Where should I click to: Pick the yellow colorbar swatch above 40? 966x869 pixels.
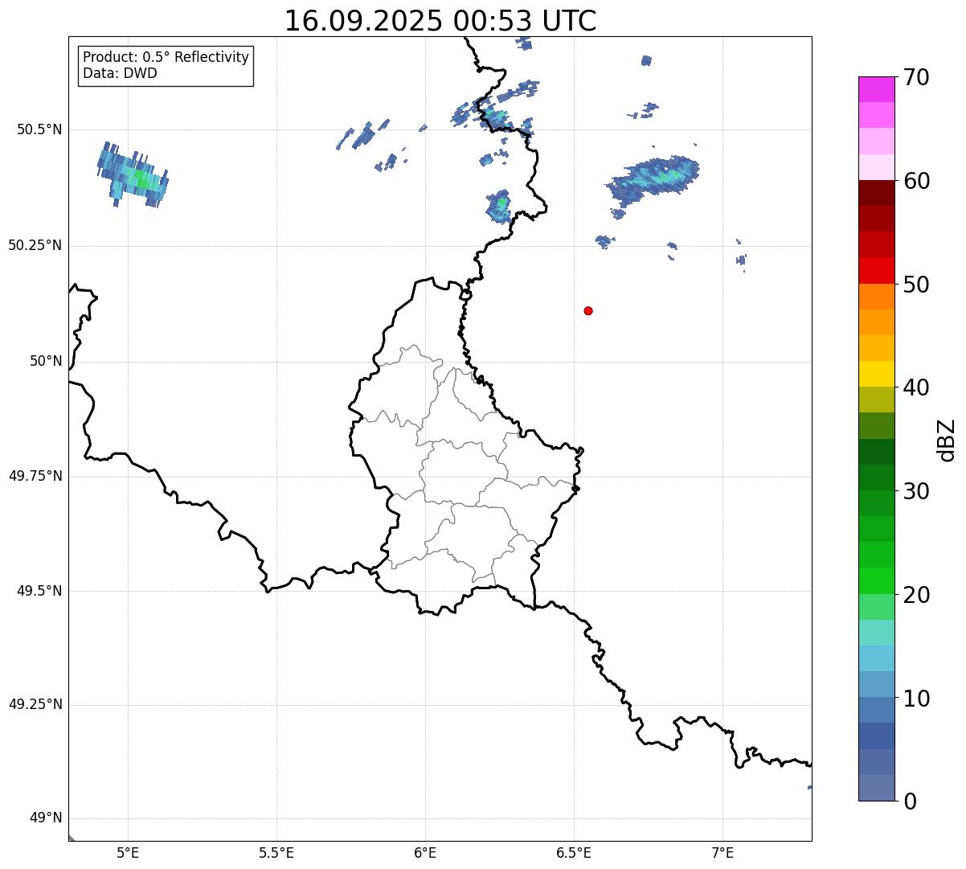pyautogui.click(x=877, y=374)
